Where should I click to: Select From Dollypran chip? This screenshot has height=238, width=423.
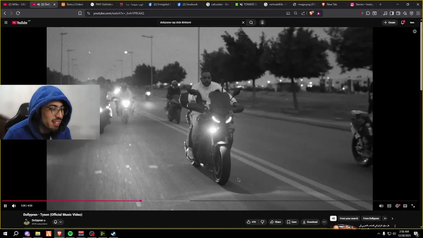tap(371, 218)
